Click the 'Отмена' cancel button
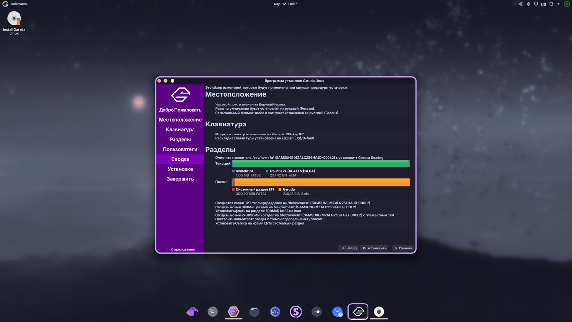 tap(403, 248)
